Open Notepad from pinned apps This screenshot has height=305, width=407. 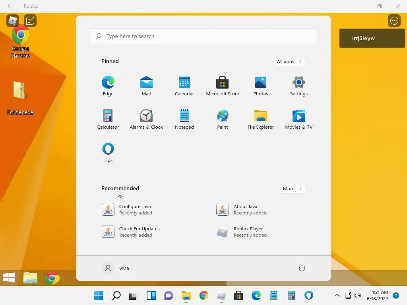(184, 119)
